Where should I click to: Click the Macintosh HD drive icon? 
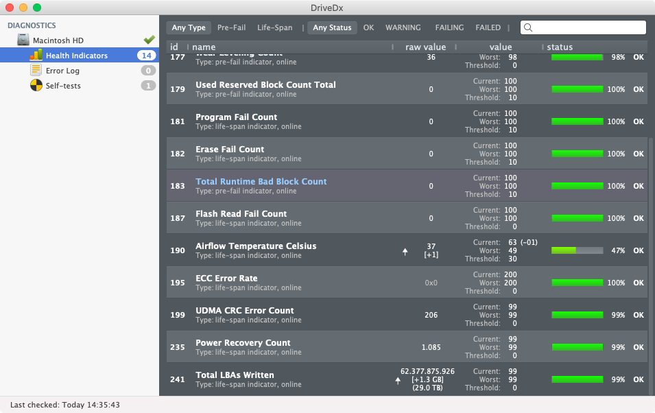[23, 40]
